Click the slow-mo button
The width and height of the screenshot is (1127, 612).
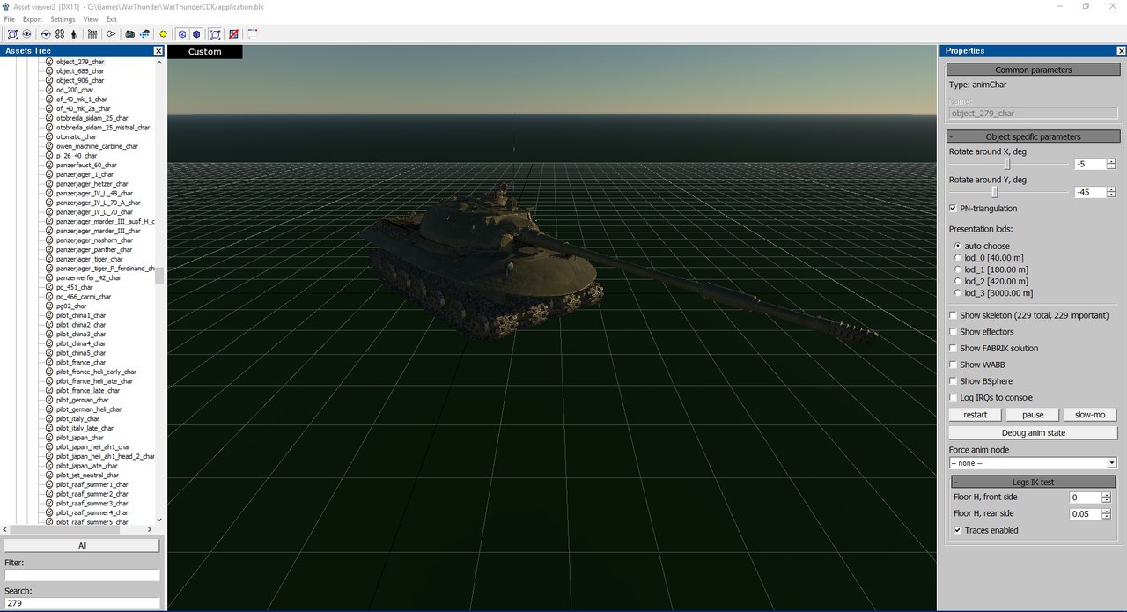(1090, 415)
